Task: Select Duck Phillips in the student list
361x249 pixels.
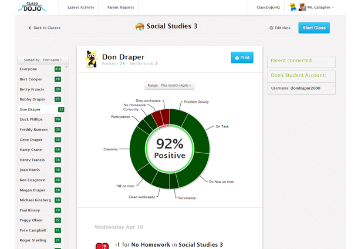Action: click(x=41, y=120)
